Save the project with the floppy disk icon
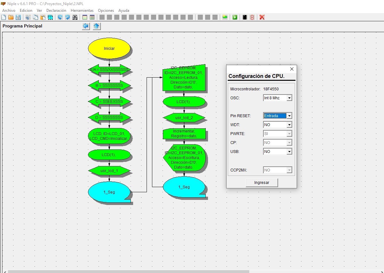The width and height of the screenshot is (384, 273). click(x=18, y=17)
